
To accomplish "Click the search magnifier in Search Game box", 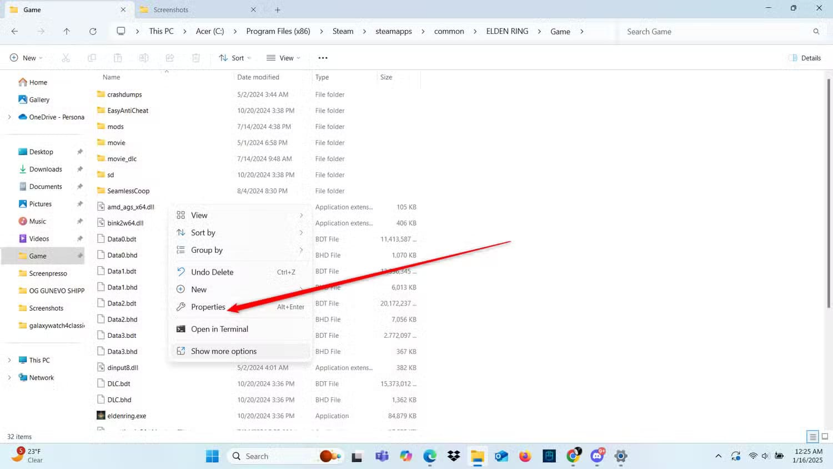I will tap(816, 32).
